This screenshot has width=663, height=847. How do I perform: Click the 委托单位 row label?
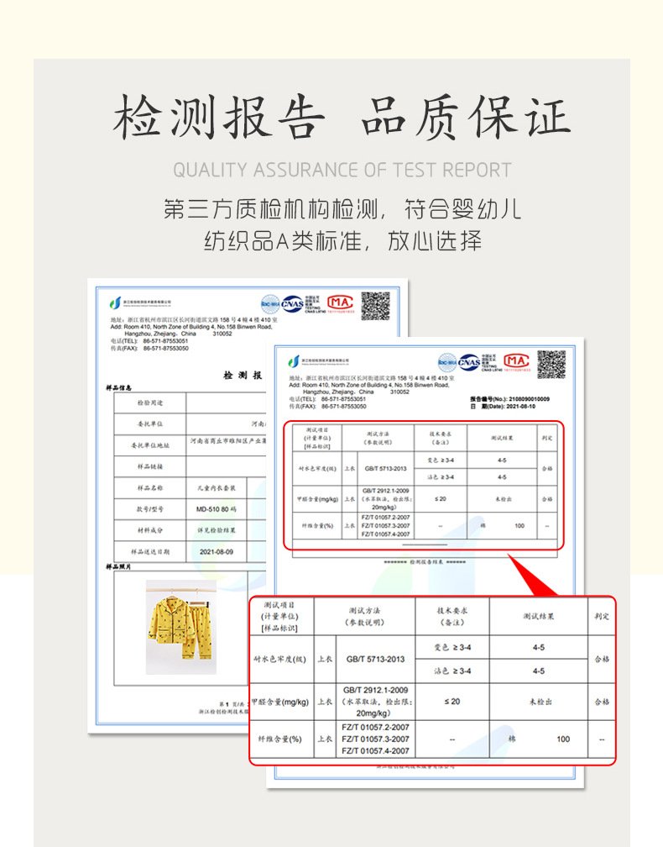tap(150, 424)
